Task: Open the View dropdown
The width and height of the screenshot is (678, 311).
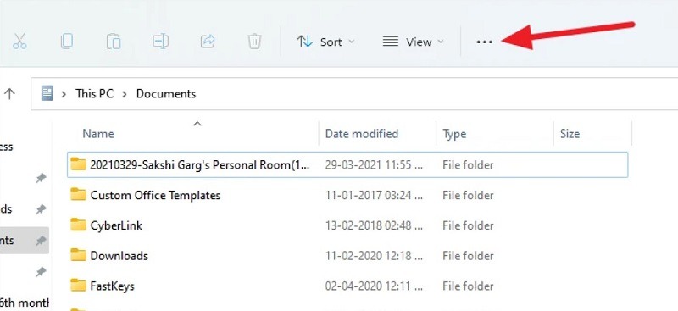Action: (413, 42)
